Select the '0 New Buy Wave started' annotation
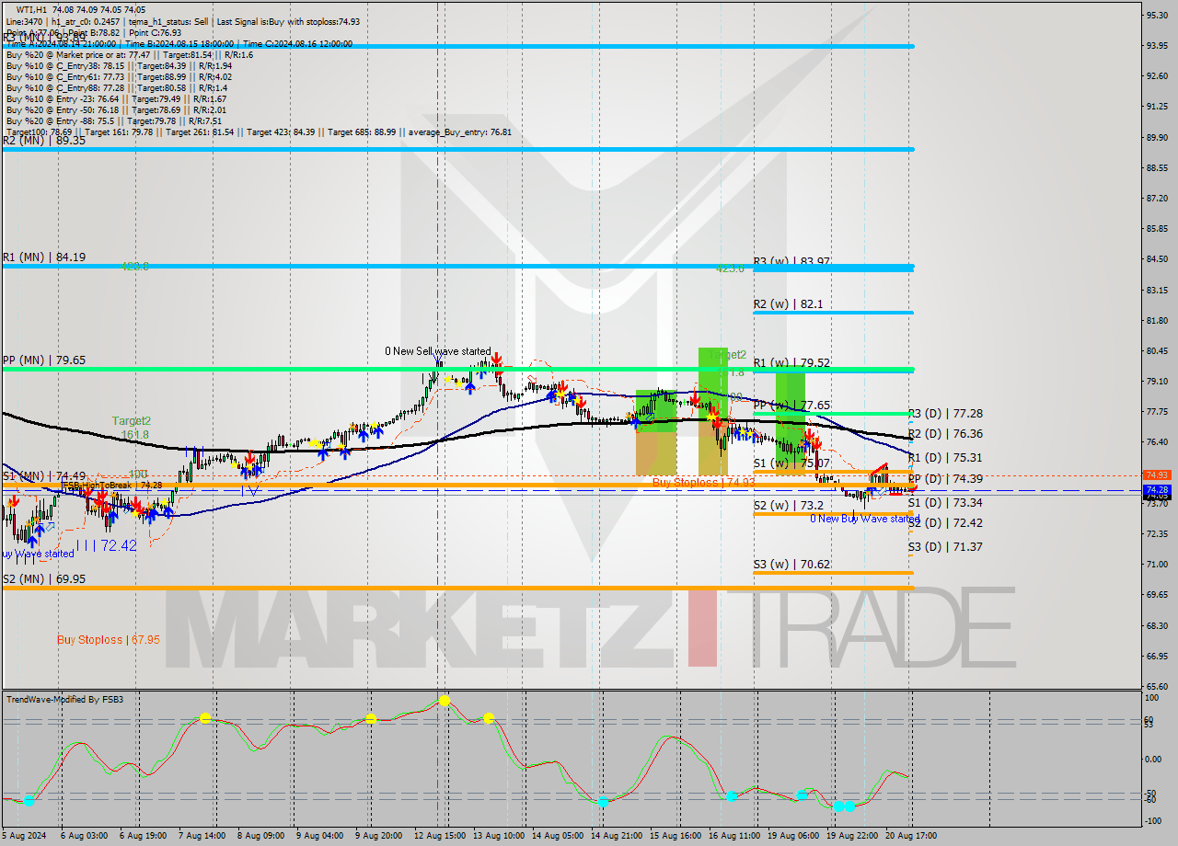 865,519
